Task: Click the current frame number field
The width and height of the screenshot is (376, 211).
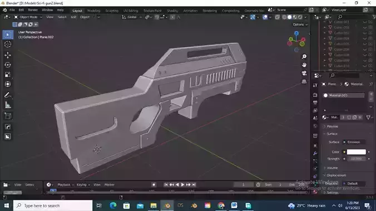Action: pyautogui.click(x=243, y=185)
